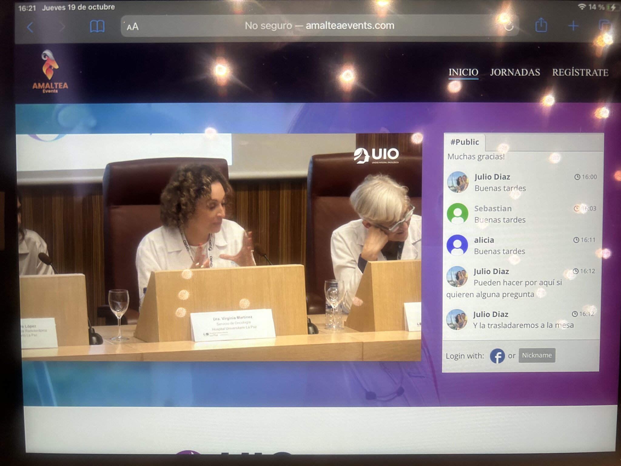Click alicia's blue chat avatar
Viewport: 621px width, 466px height.
coord(457,245)
